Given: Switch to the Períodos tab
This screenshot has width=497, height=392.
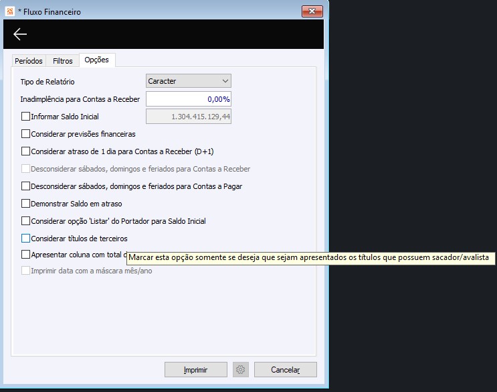Looking at the screenshot, I should click(x=29, y=60).
